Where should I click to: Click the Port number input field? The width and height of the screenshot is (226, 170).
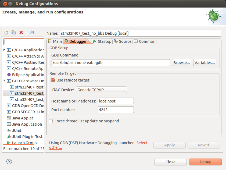116,110
